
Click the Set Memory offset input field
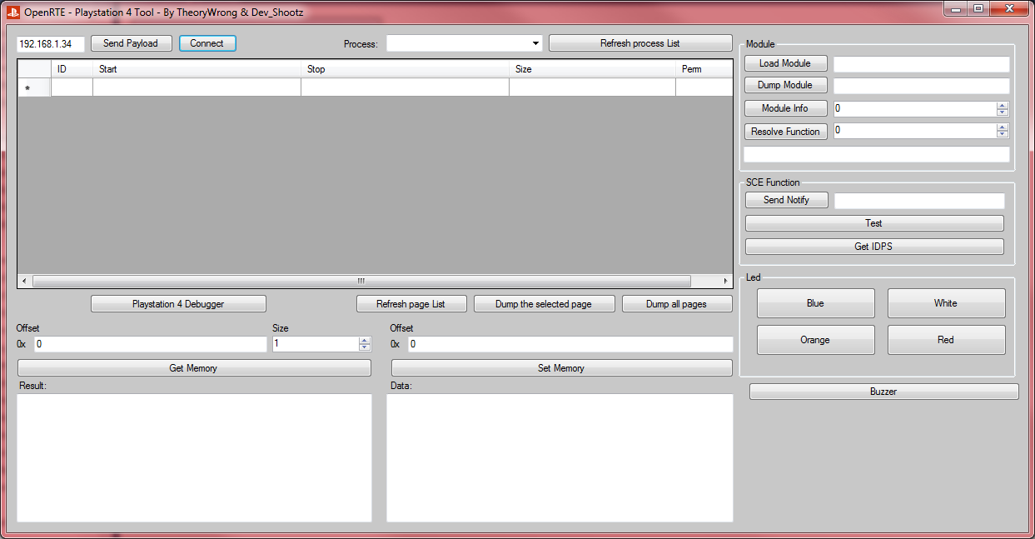[570, 344]
